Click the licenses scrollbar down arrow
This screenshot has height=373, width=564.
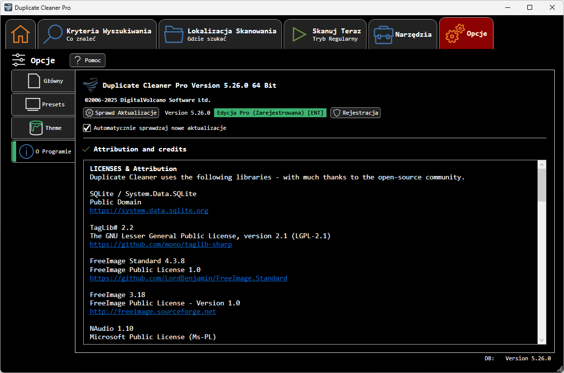(x=541, y=340)
